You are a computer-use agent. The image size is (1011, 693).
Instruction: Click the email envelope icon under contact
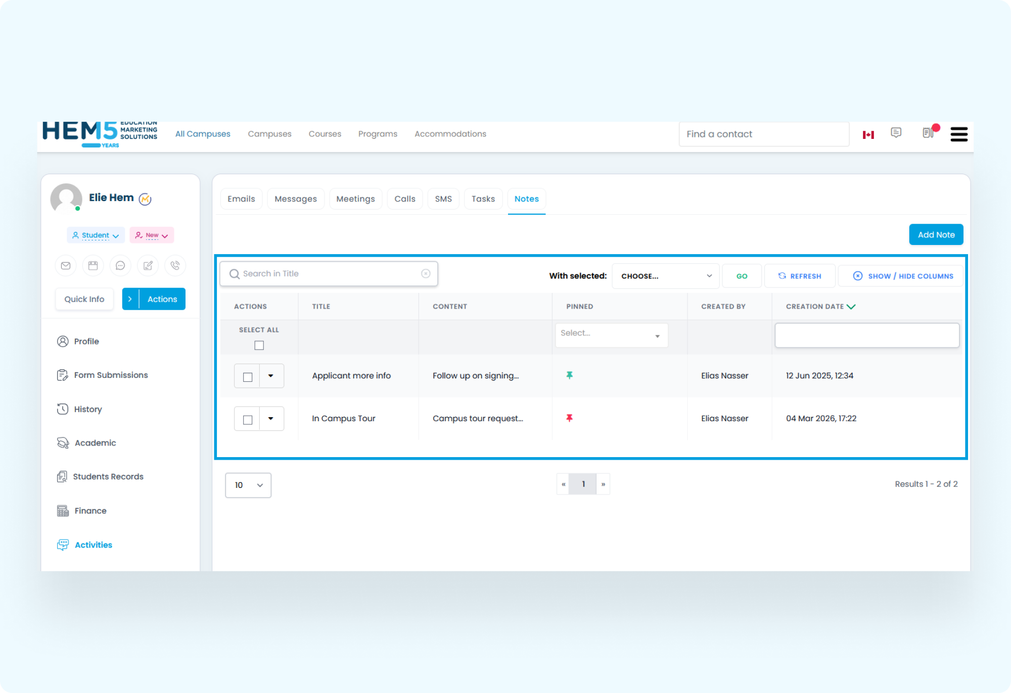(x=66, y=266)
